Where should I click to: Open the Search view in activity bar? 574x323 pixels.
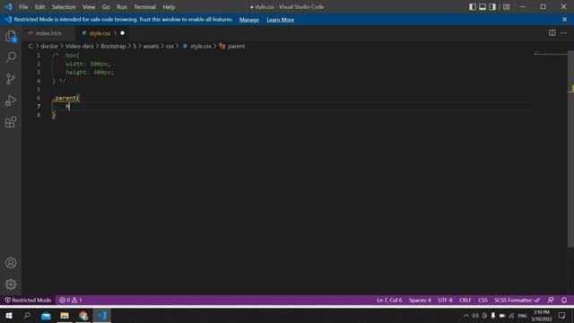click(11, 57)
